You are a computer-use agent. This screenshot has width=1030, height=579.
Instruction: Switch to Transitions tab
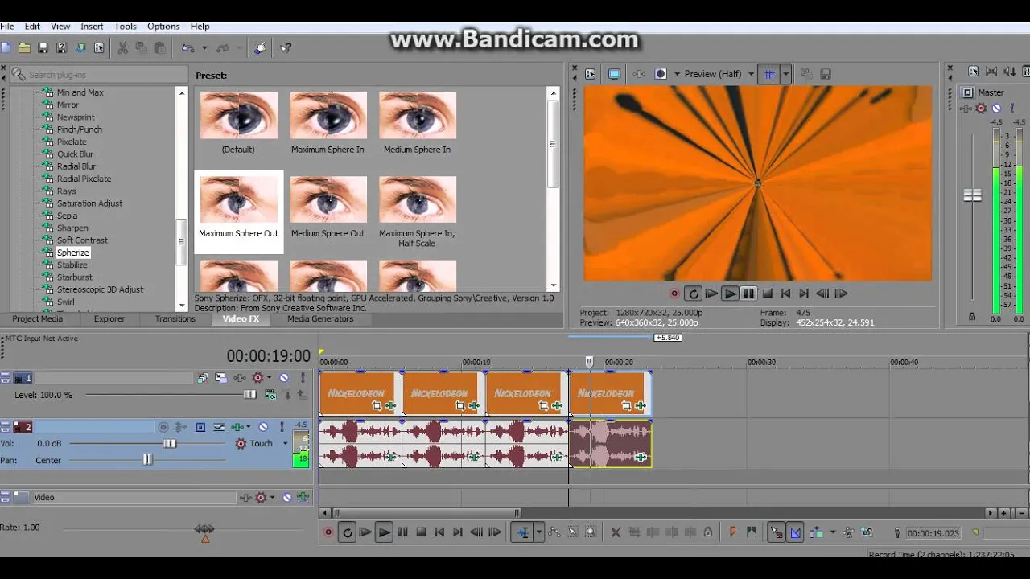(x=175, y=318)
